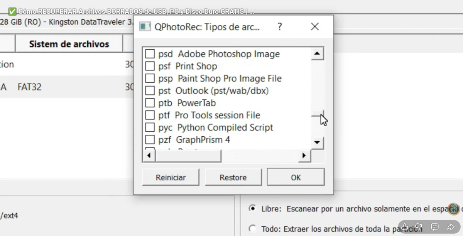Screen dimensions: 463x236
Task: Click the QPhotoRec dialog title icon
Action: coord(145,27)
